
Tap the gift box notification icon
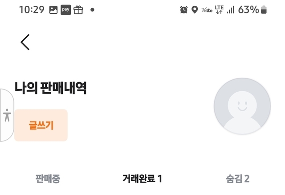pyautogui.click(x=78, y=10)
